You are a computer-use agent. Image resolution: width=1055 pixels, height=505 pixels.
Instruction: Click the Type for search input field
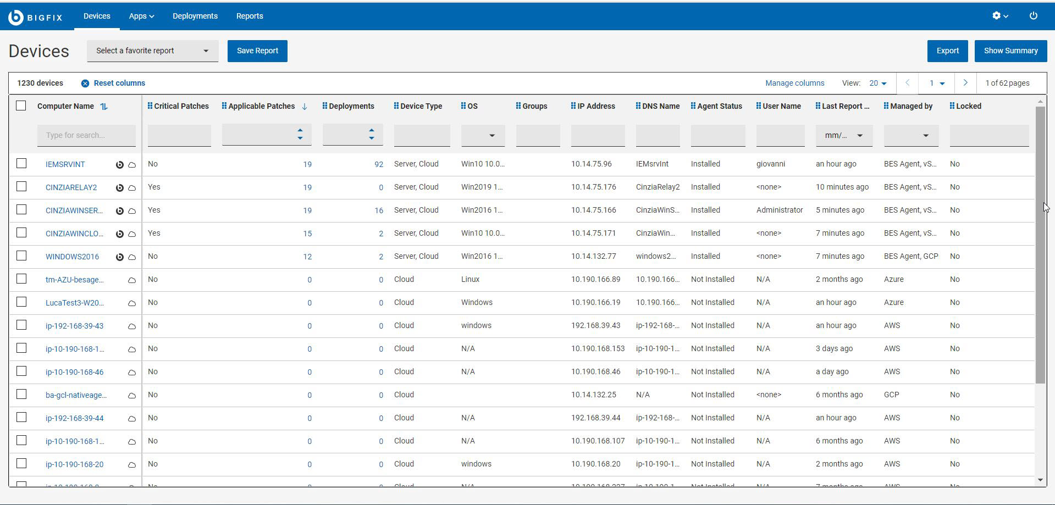click(x=86, y=135)
